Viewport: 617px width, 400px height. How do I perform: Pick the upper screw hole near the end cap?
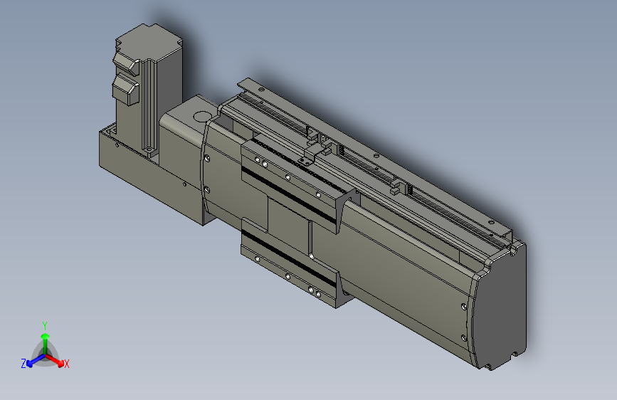(464, 306)
